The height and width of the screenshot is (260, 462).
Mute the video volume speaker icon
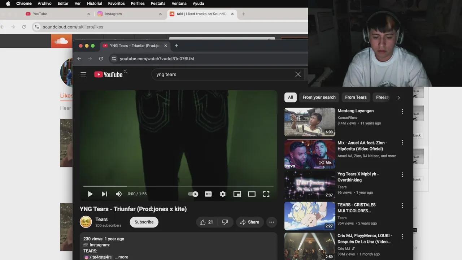pos(118,194)
